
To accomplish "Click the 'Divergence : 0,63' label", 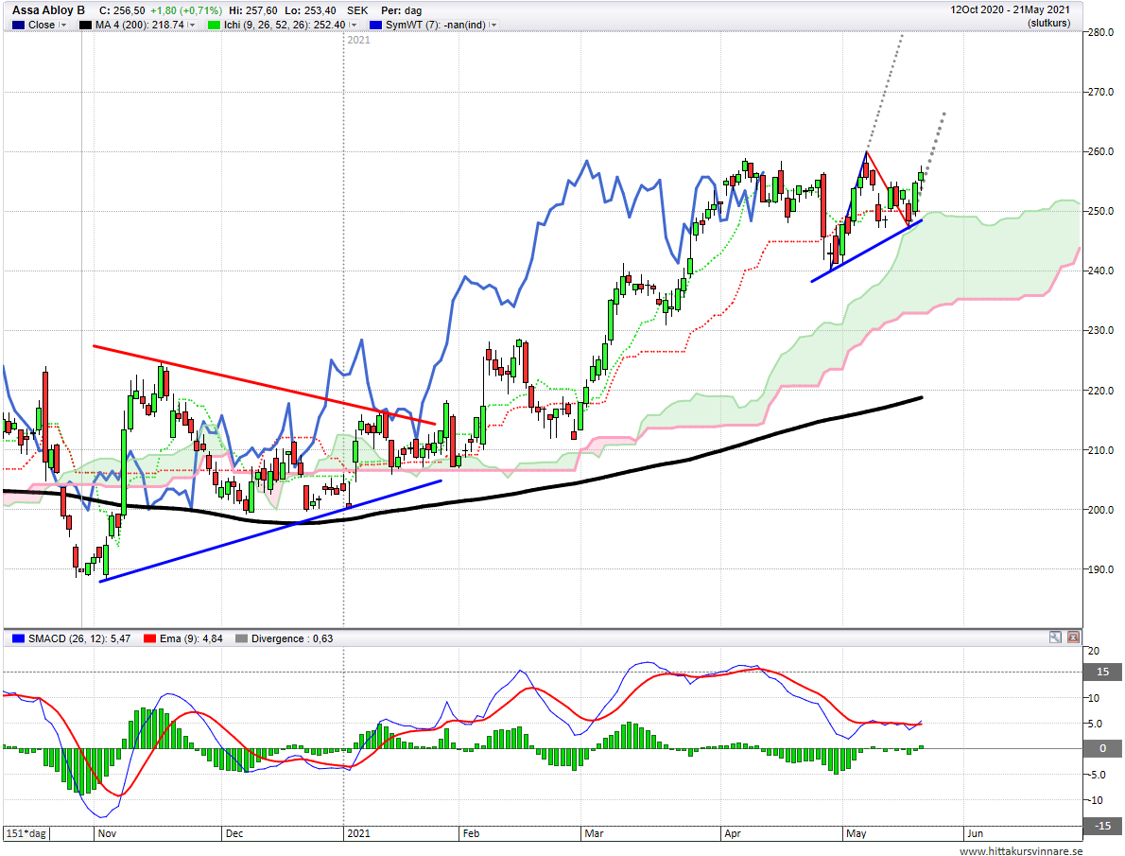I will [292, 638].
